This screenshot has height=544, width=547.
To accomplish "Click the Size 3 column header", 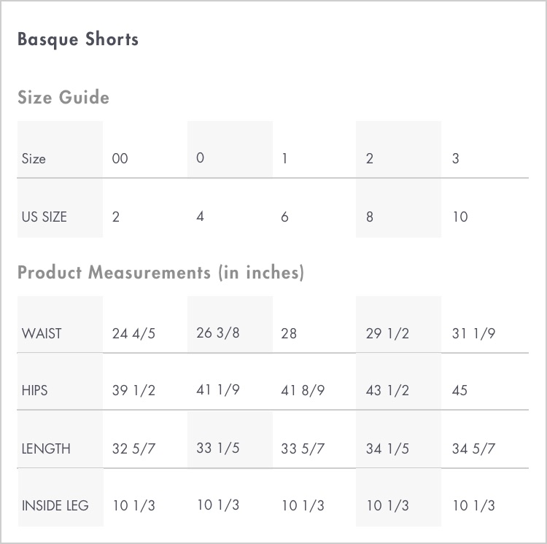I will 455,159.
